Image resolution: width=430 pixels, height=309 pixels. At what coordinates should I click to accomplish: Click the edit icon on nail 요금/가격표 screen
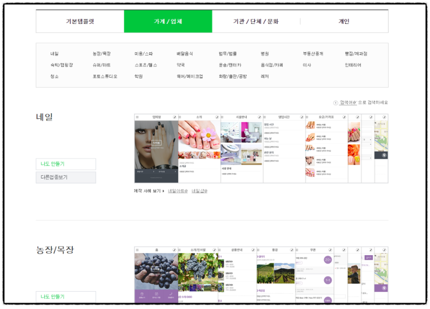coord(344,117)
